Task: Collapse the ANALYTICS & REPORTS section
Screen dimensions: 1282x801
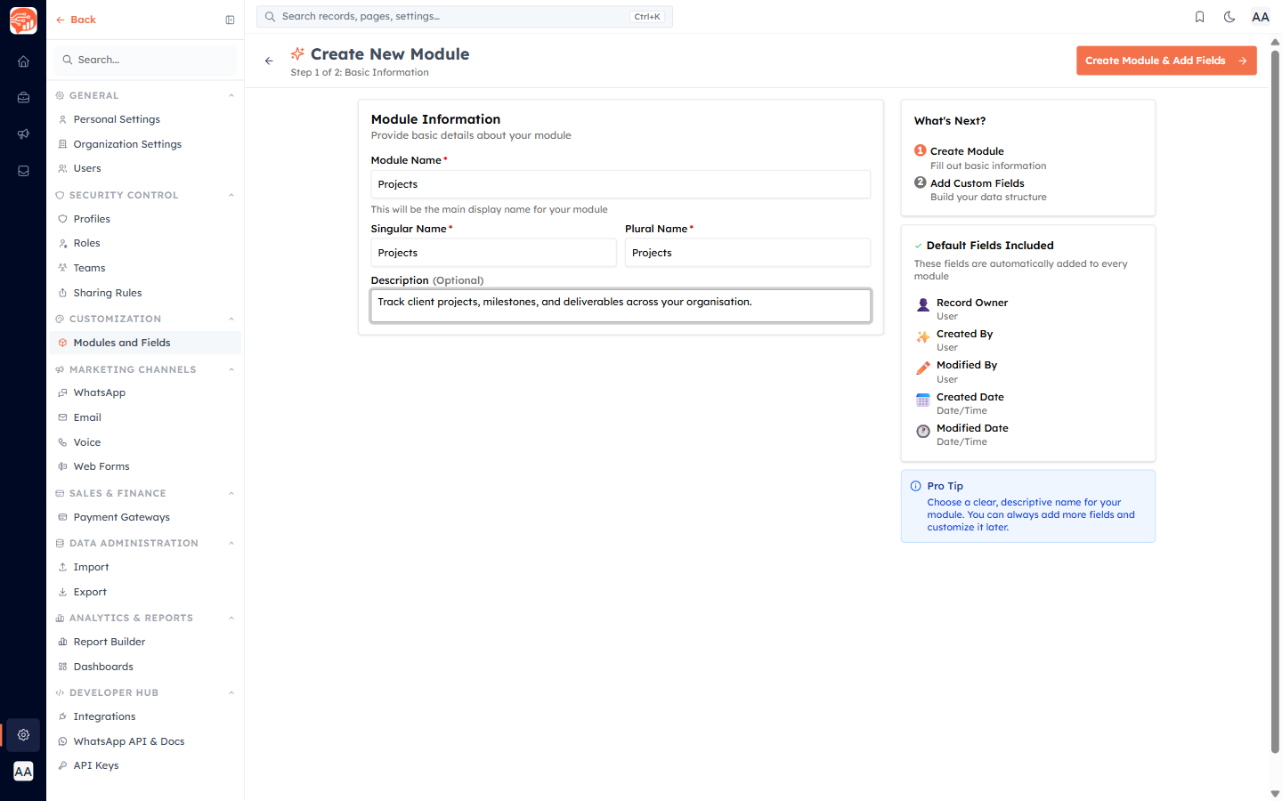Action: [x=231, y=618]
